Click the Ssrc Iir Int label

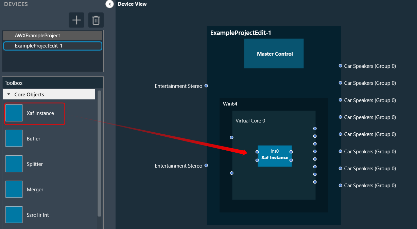pos(38,215)
